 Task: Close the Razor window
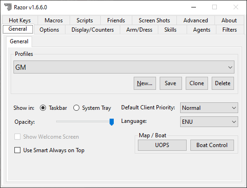[x=236, y=7]
